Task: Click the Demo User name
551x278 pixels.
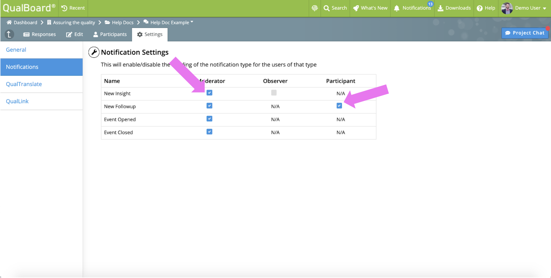Action: [528, 8]
